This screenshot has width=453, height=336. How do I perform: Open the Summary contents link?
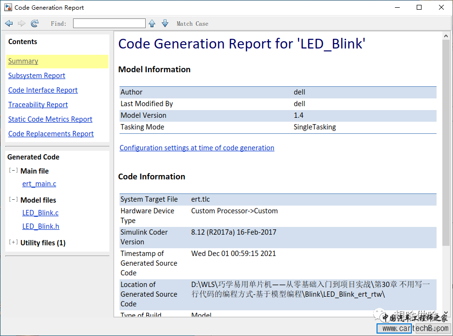pyautogui.click(x=23, y=61)
